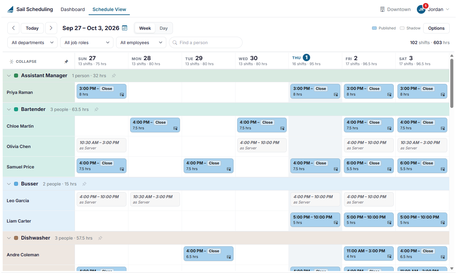457x274 pixels.
Task: Click the teal Bartender color swatch
Action: click(x=16, y=109)
